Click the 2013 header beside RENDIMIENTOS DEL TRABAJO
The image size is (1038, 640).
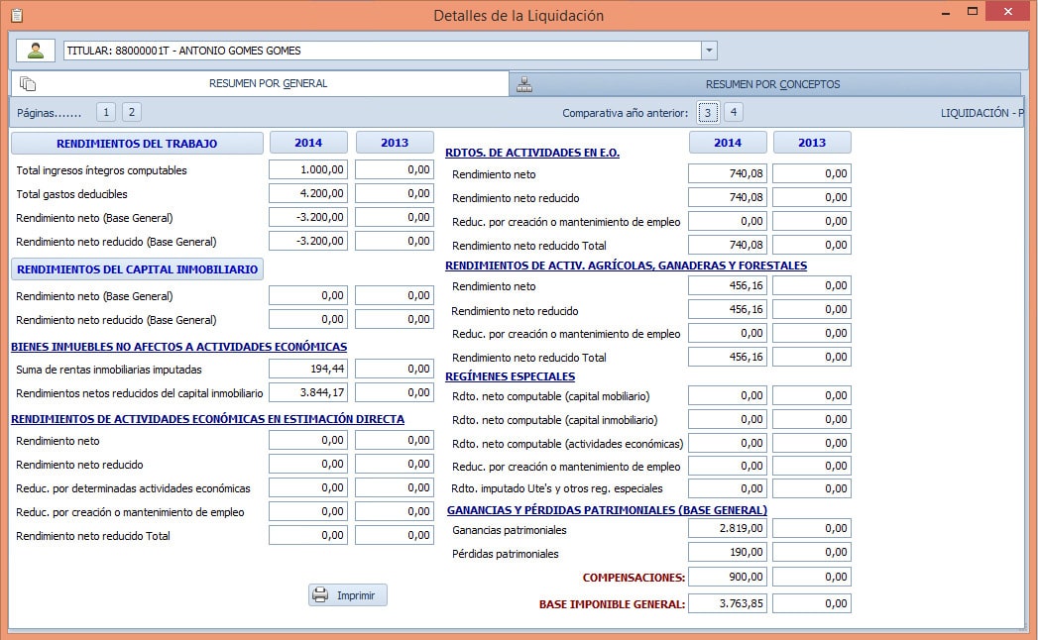395,143
